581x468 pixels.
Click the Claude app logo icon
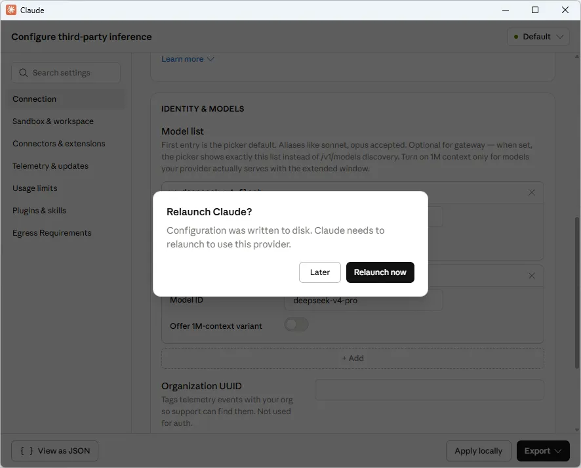click(x=10, y=10)
